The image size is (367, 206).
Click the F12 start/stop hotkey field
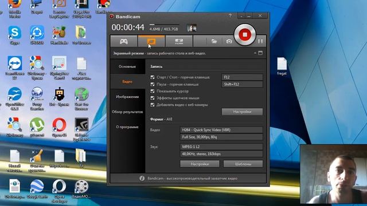(x=242, y=77)
